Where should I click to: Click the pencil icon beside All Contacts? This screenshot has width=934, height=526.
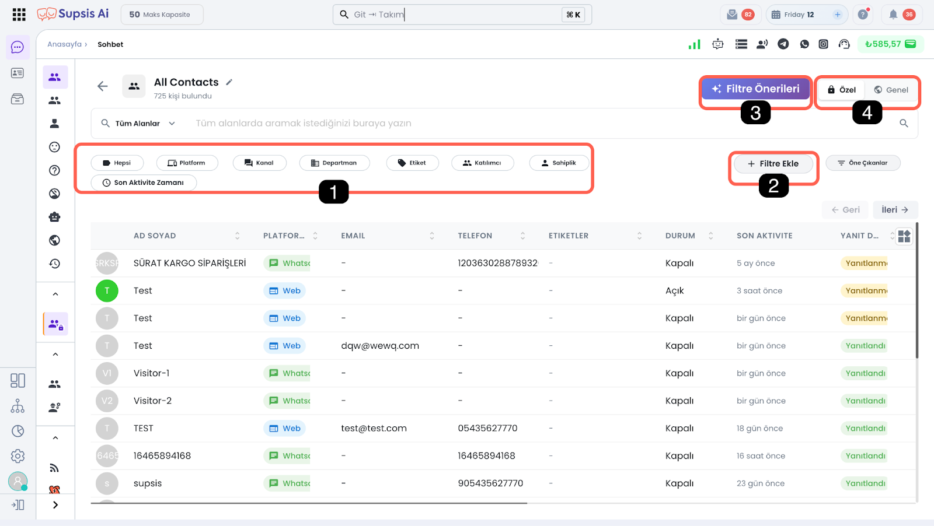[x=229, y=82]
